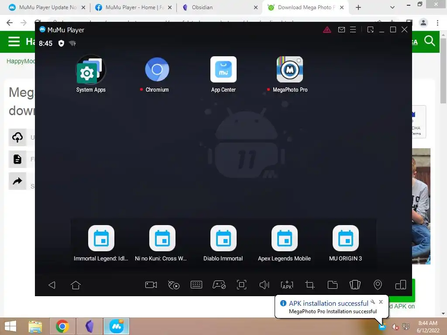Open File Explorer from taskbar
This screenshot has height=335, width=447.
point(35,326)
